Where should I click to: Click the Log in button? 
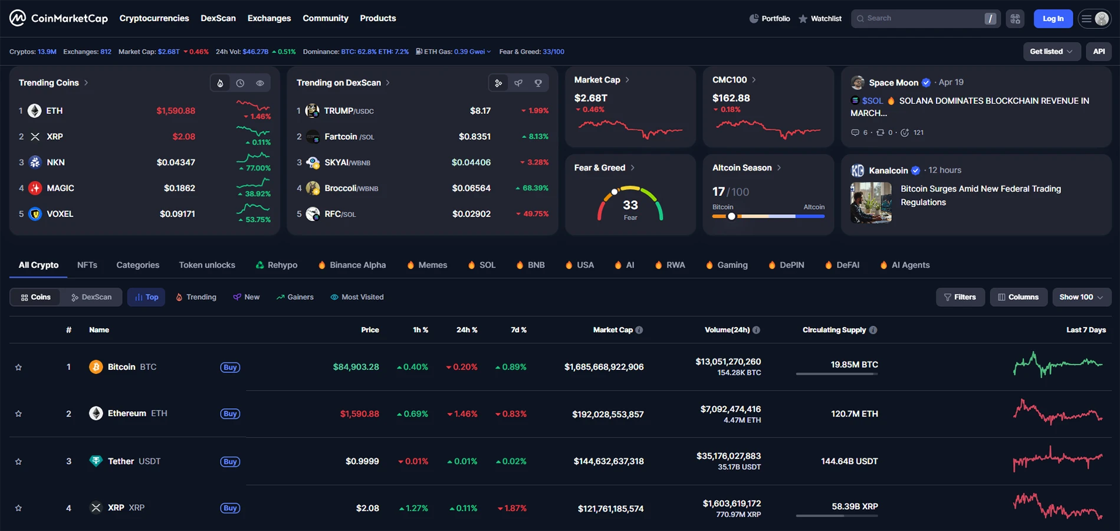click(x=1053, y=19)
